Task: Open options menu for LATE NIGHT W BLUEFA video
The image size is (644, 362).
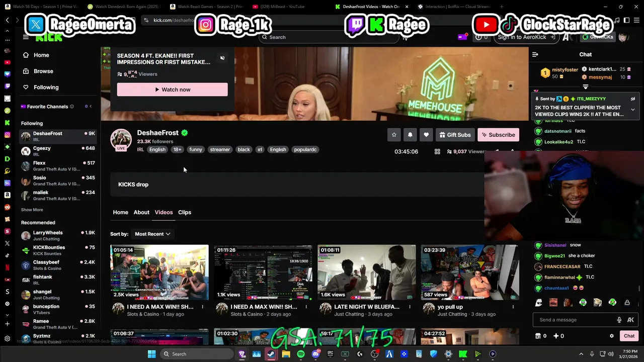Action: [x=410, y=307]
